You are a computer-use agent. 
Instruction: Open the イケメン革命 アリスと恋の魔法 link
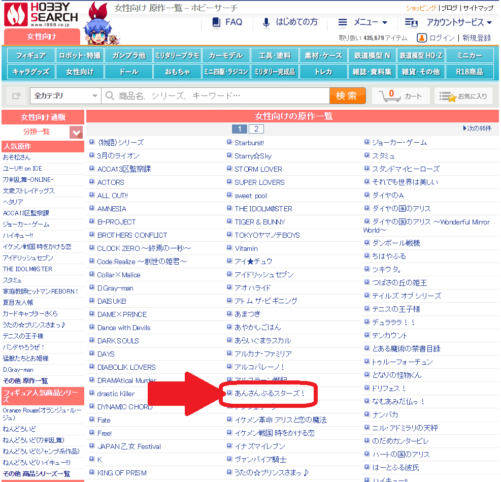tap(281, 420)
